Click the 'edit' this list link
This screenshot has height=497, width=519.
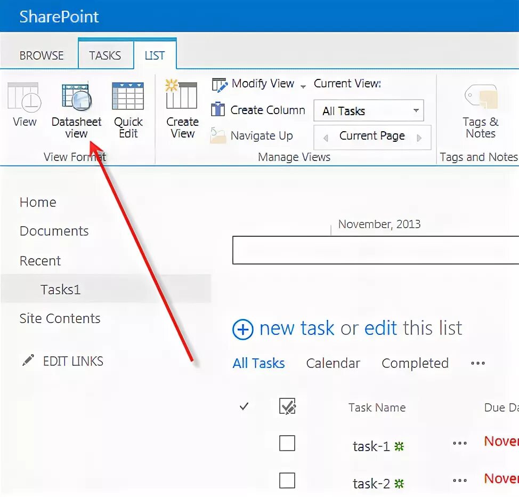(380, 328)
